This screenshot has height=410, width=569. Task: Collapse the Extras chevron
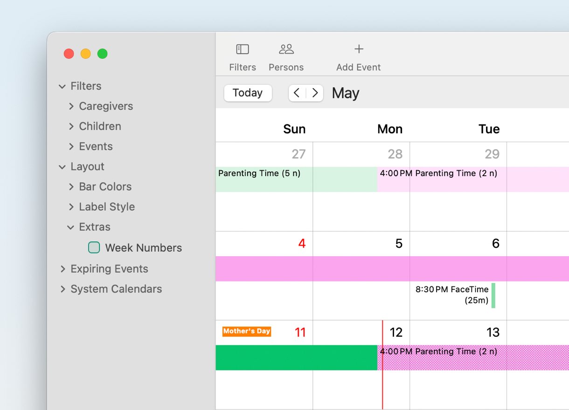tap(70, 227)
